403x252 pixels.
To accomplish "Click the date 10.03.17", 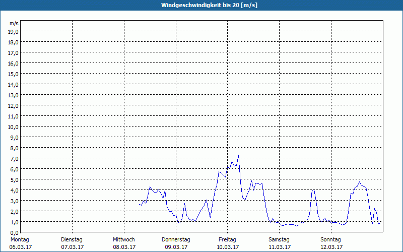I will click(x=228, y=247).
